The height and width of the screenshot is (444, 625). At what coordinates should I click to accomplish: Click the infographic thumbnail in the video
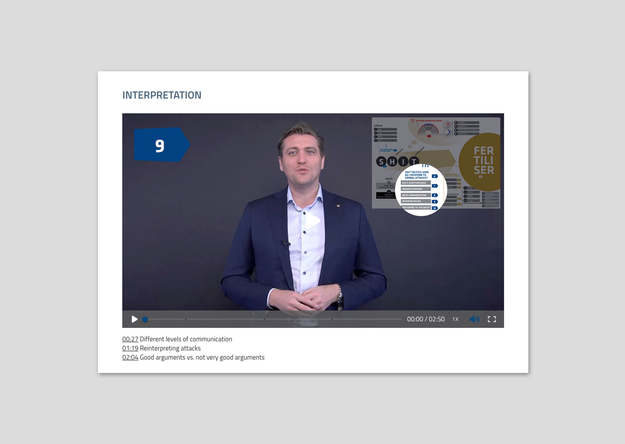(x=436, y=163)
